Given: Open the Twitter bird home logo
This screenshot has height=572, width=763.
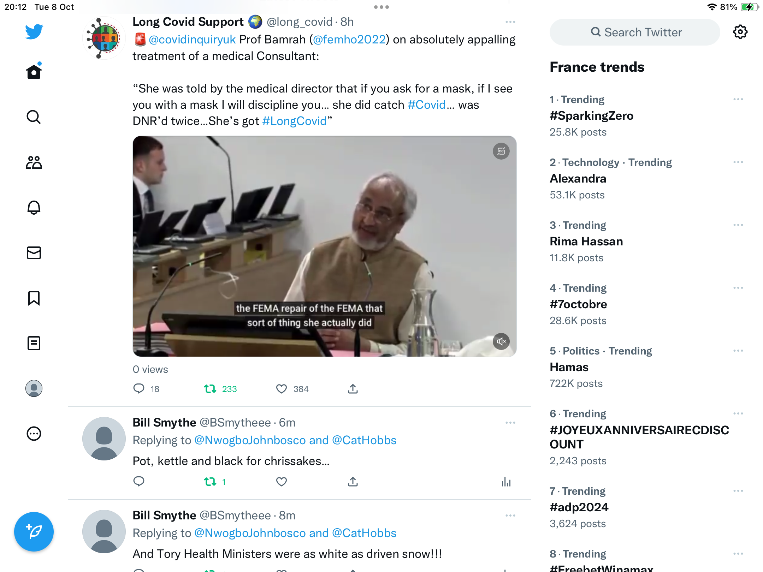Looking at the screenshot, I should coord(34,31).
